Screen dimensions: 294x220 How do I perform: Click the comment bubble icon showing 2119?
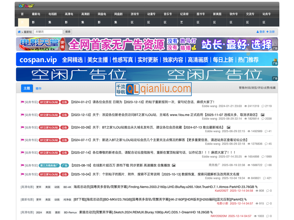[263, 106]
